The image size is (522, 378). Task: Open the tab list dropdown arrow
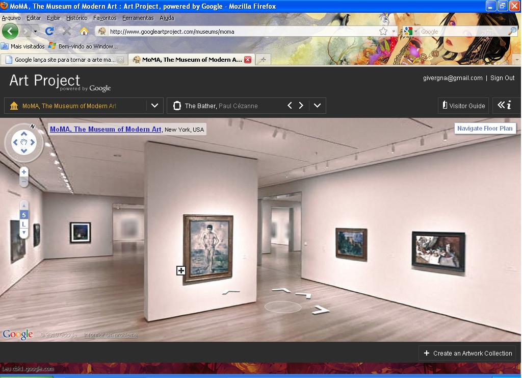coord(517,60)
